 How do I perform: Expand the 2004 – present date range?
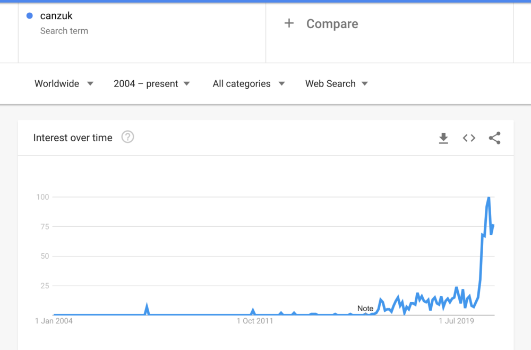[152, 84]
